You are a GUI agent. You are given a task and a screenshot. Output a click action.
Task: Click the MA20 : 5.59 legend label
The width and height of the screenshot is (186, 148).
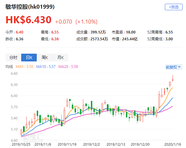pos(68,67)
